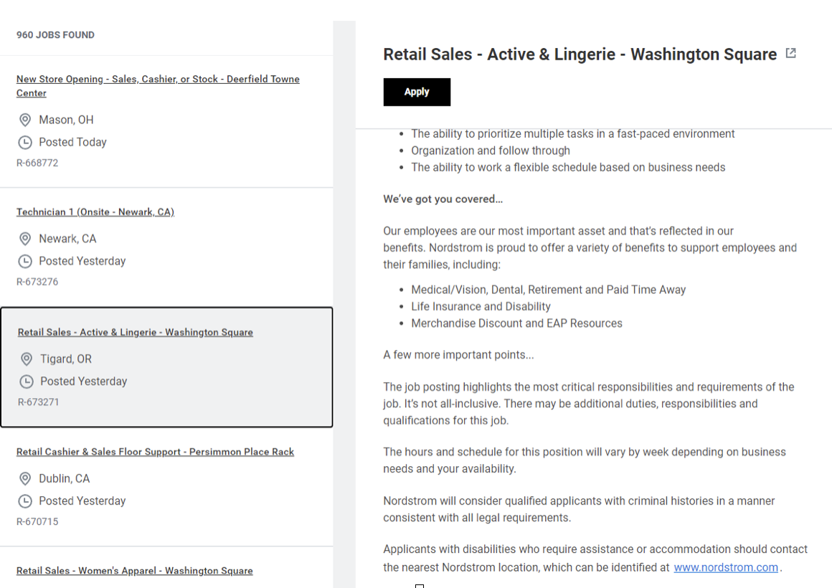Open the Retail Cashier Persimmon Place Rack posting
This screenshot has height=588, width=832.
(155, 452)
